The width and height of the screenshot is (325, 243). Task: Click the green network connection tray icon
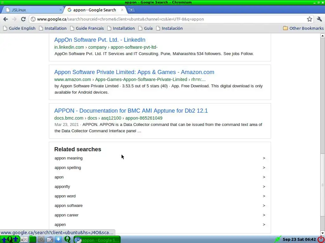tap(278, 239)
